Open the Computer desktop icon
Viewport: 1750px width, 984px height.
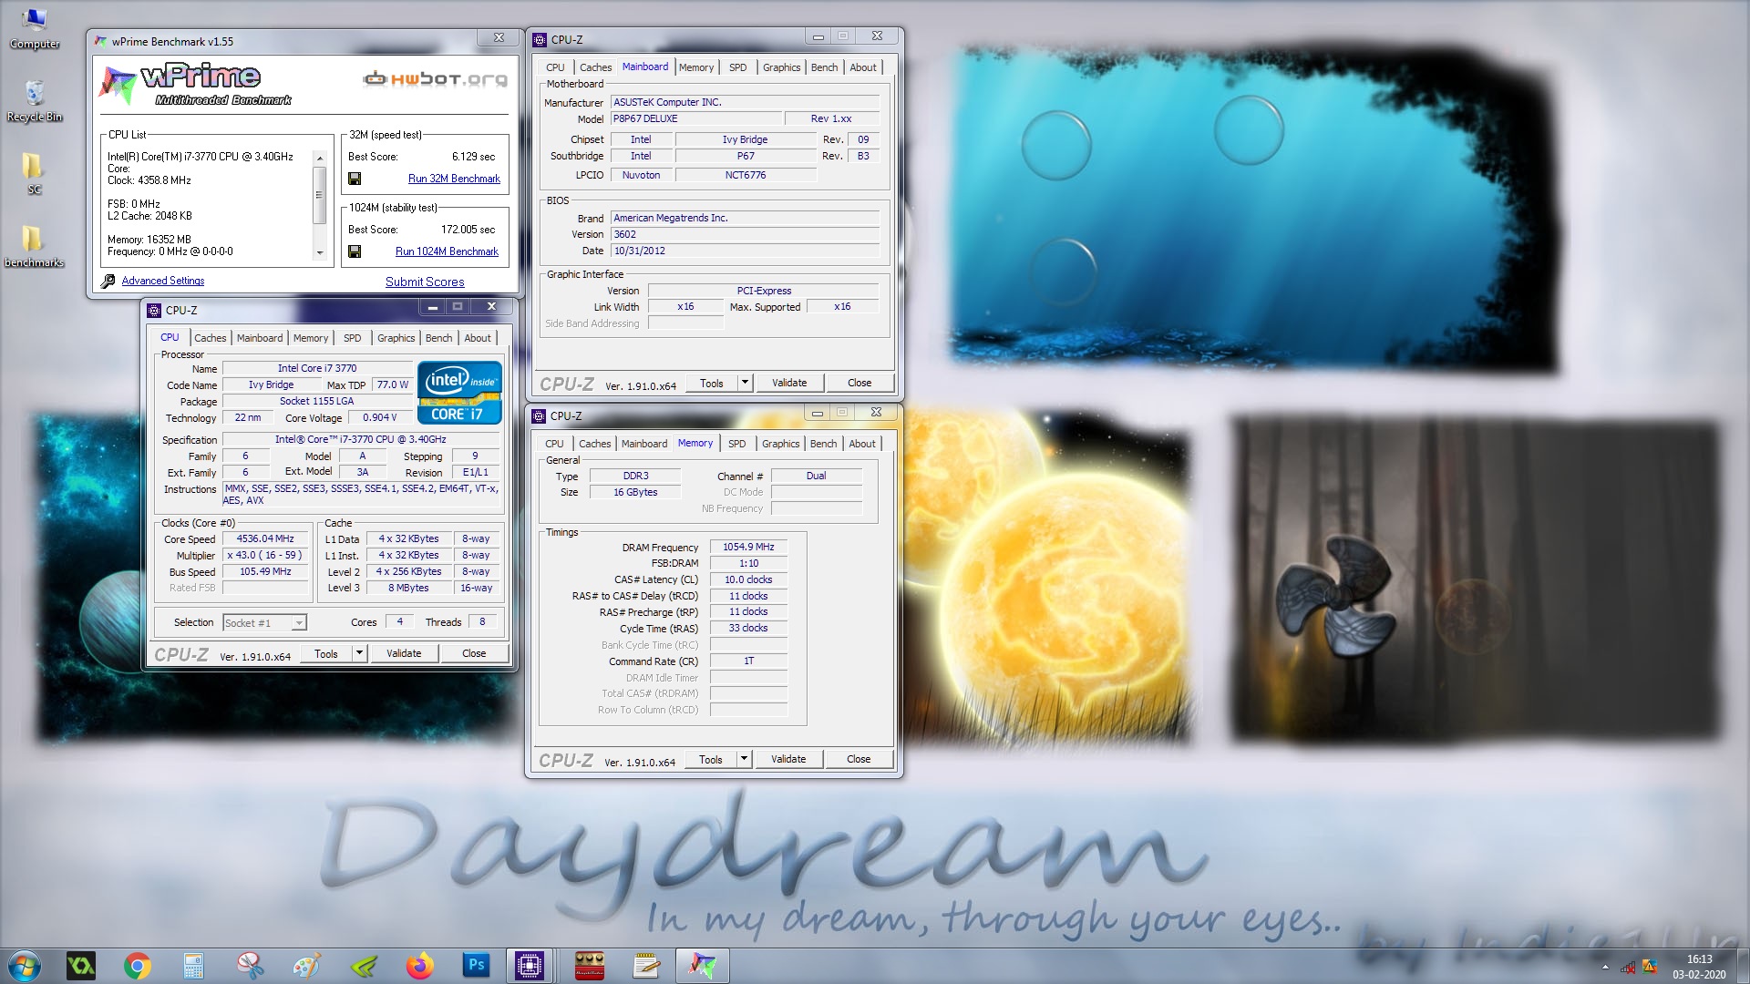tap(35, 27)
